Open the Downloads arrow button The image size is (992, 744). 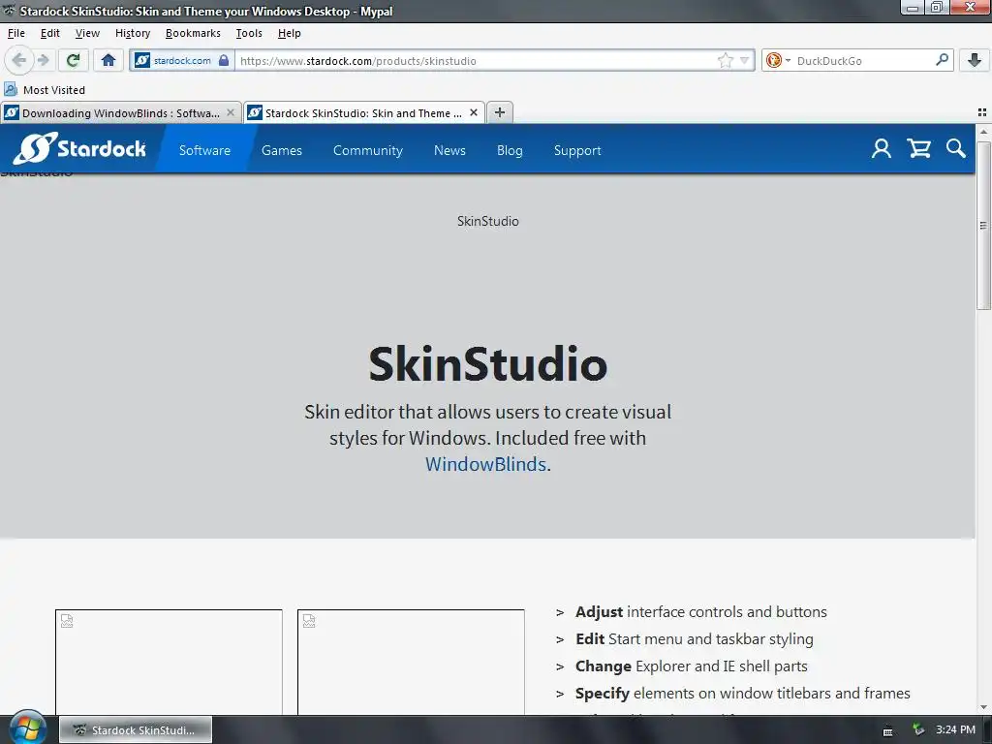[x=975, y=60]
